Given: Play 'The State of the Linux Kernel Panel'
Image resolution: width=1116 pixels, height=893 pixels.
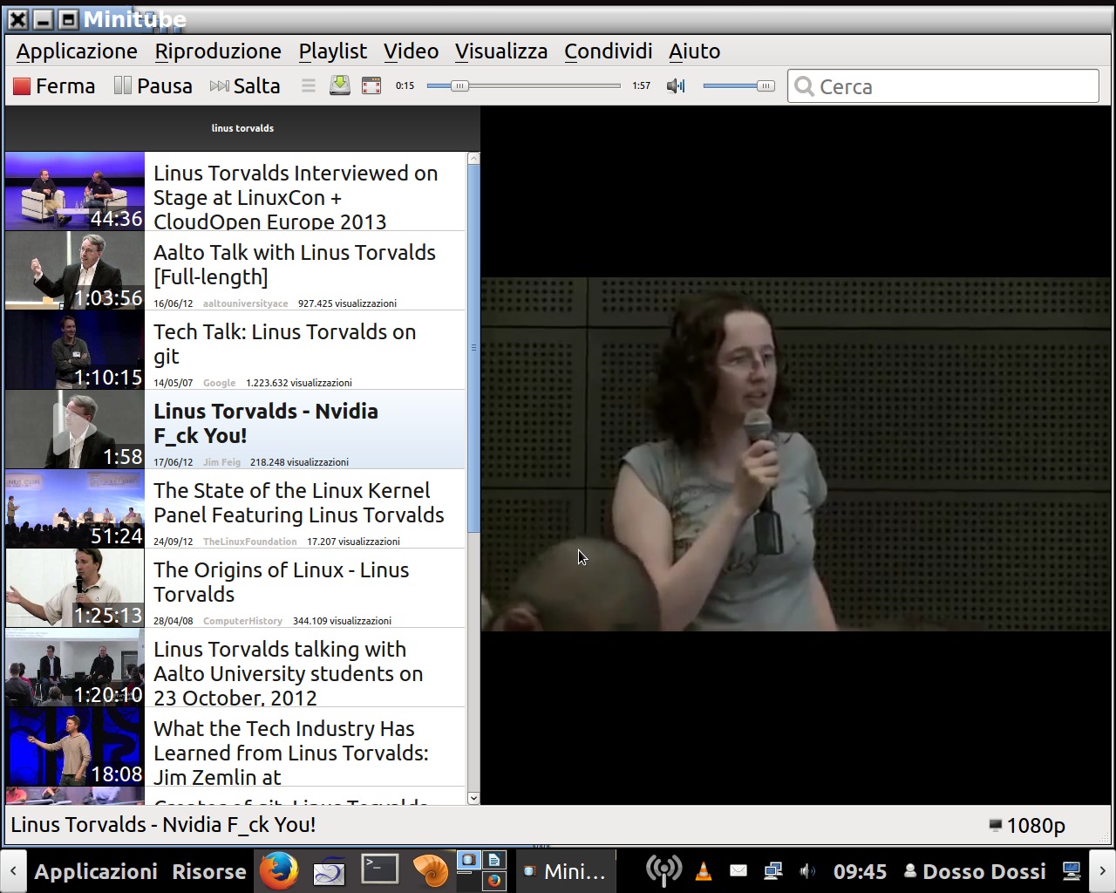Looking at the screenshot, I should (299, 502).
